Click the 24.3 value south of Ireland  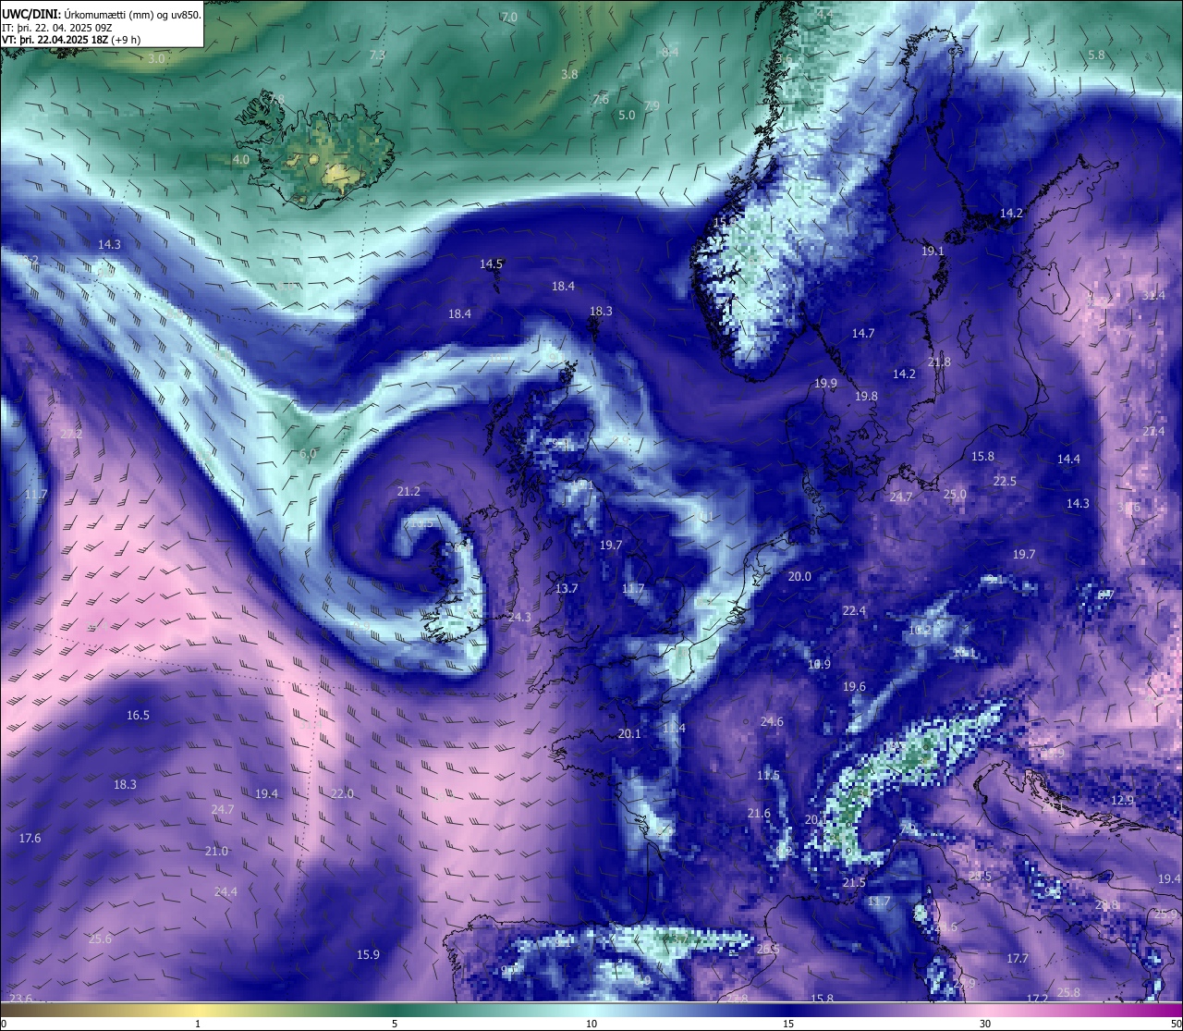[x=519, y=618]
